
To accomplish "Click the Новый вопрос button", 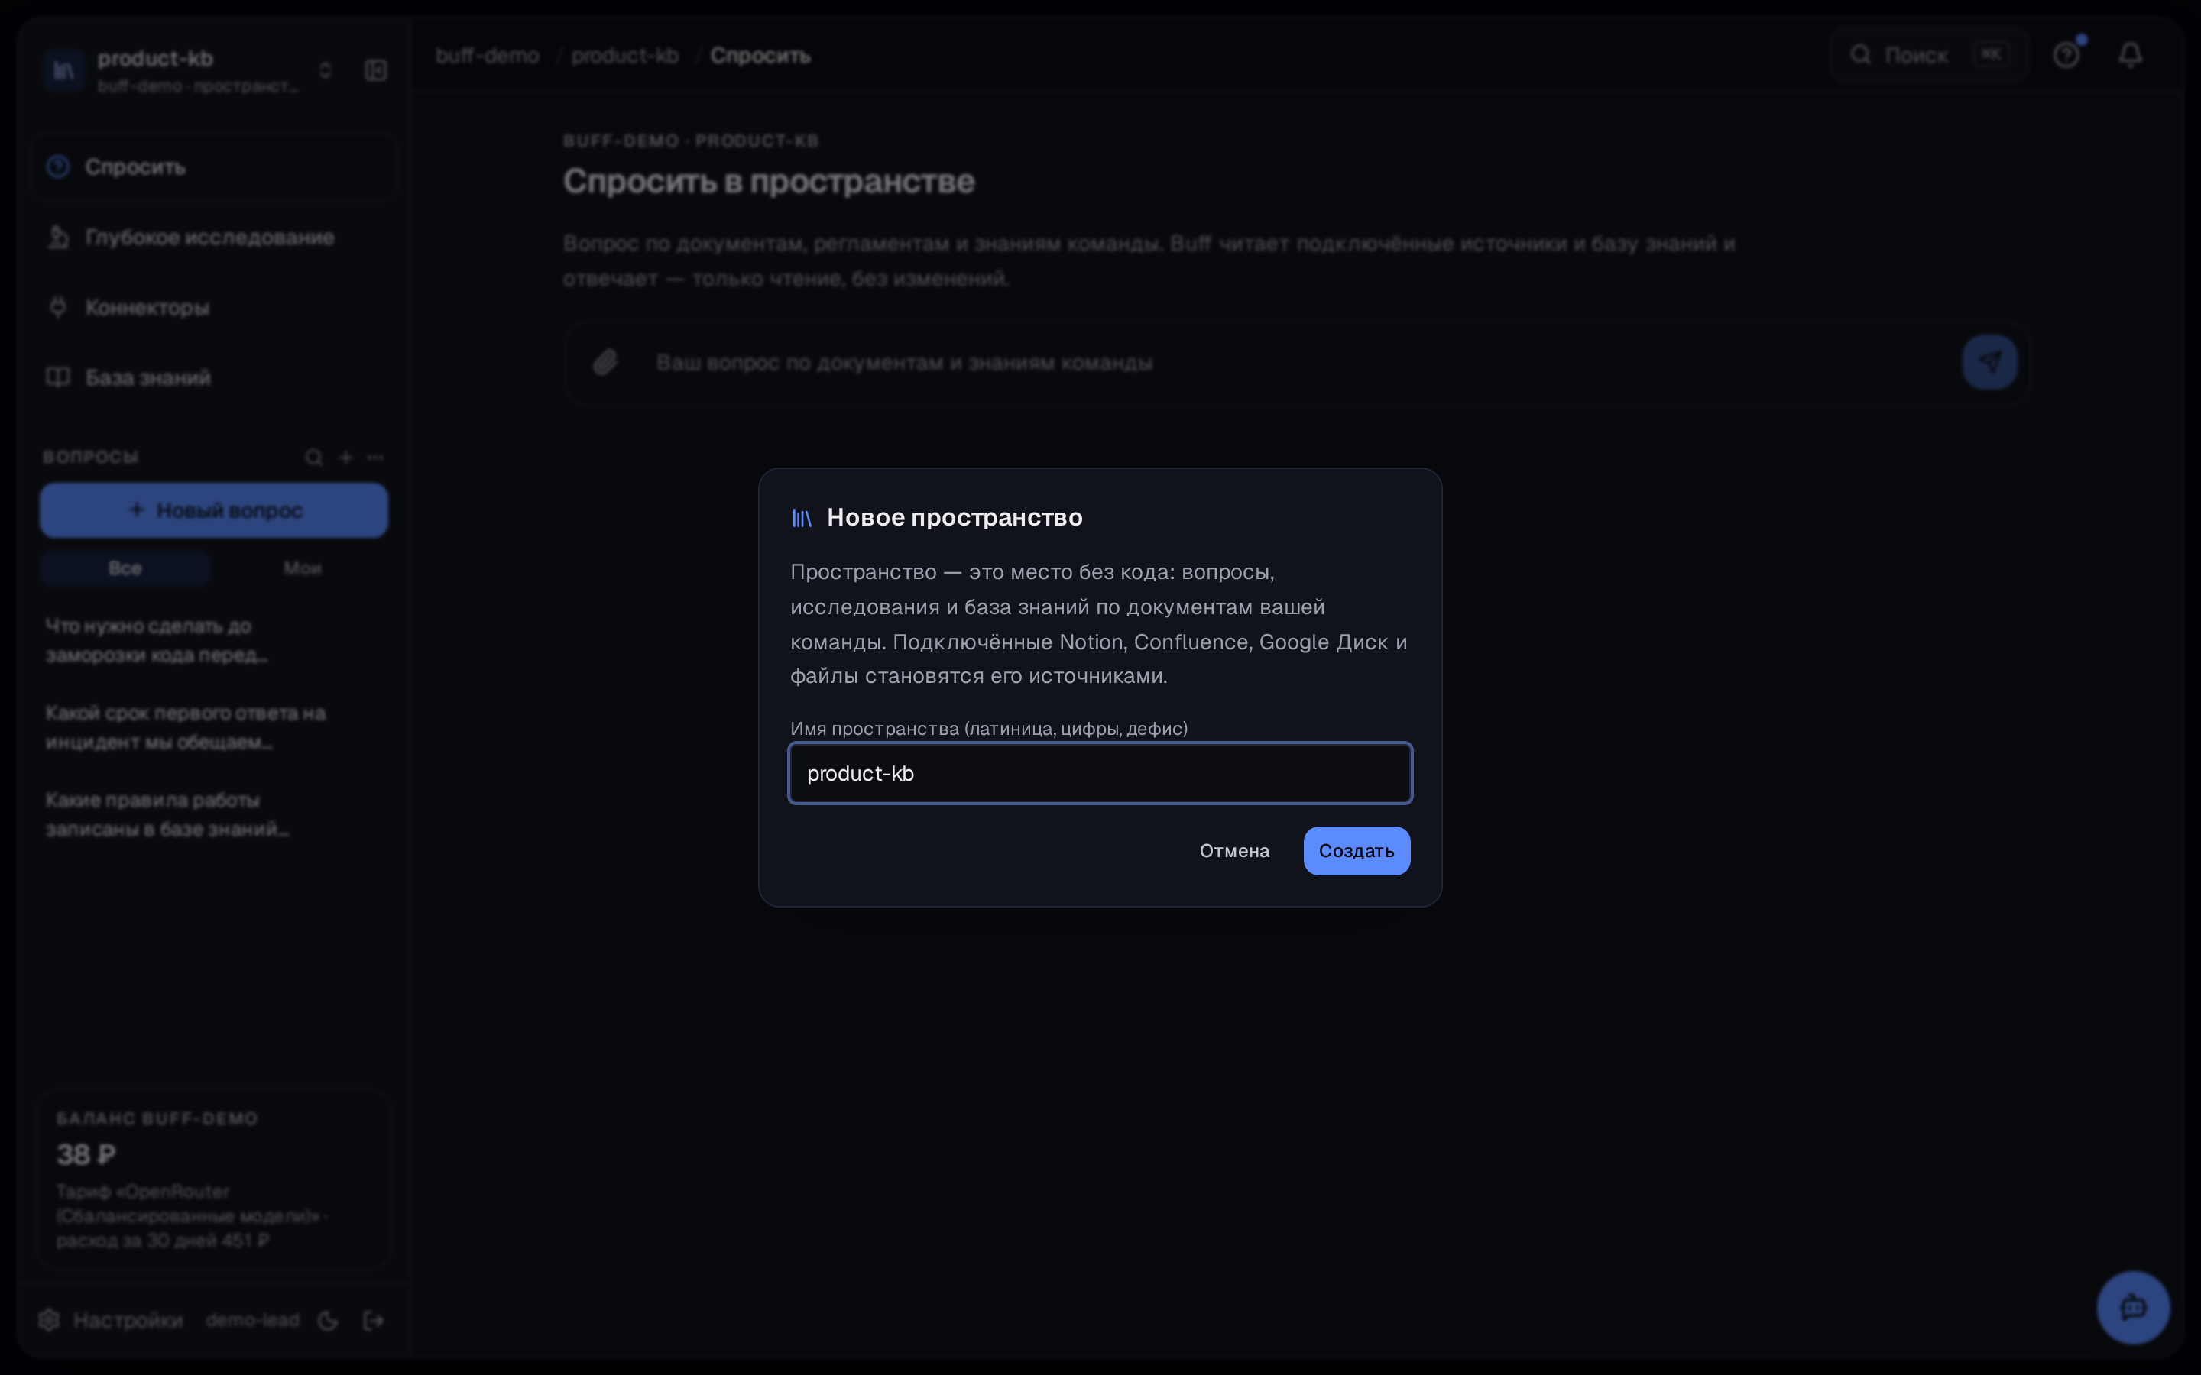I will (x=214, y=510).
